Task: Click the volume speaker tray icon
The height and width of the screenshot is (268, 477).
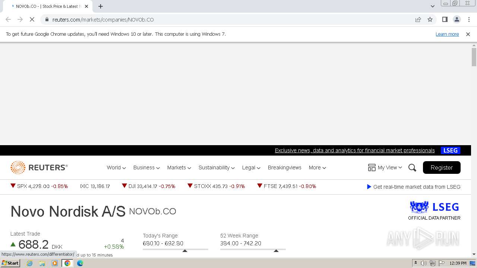Action: (424, 263)
